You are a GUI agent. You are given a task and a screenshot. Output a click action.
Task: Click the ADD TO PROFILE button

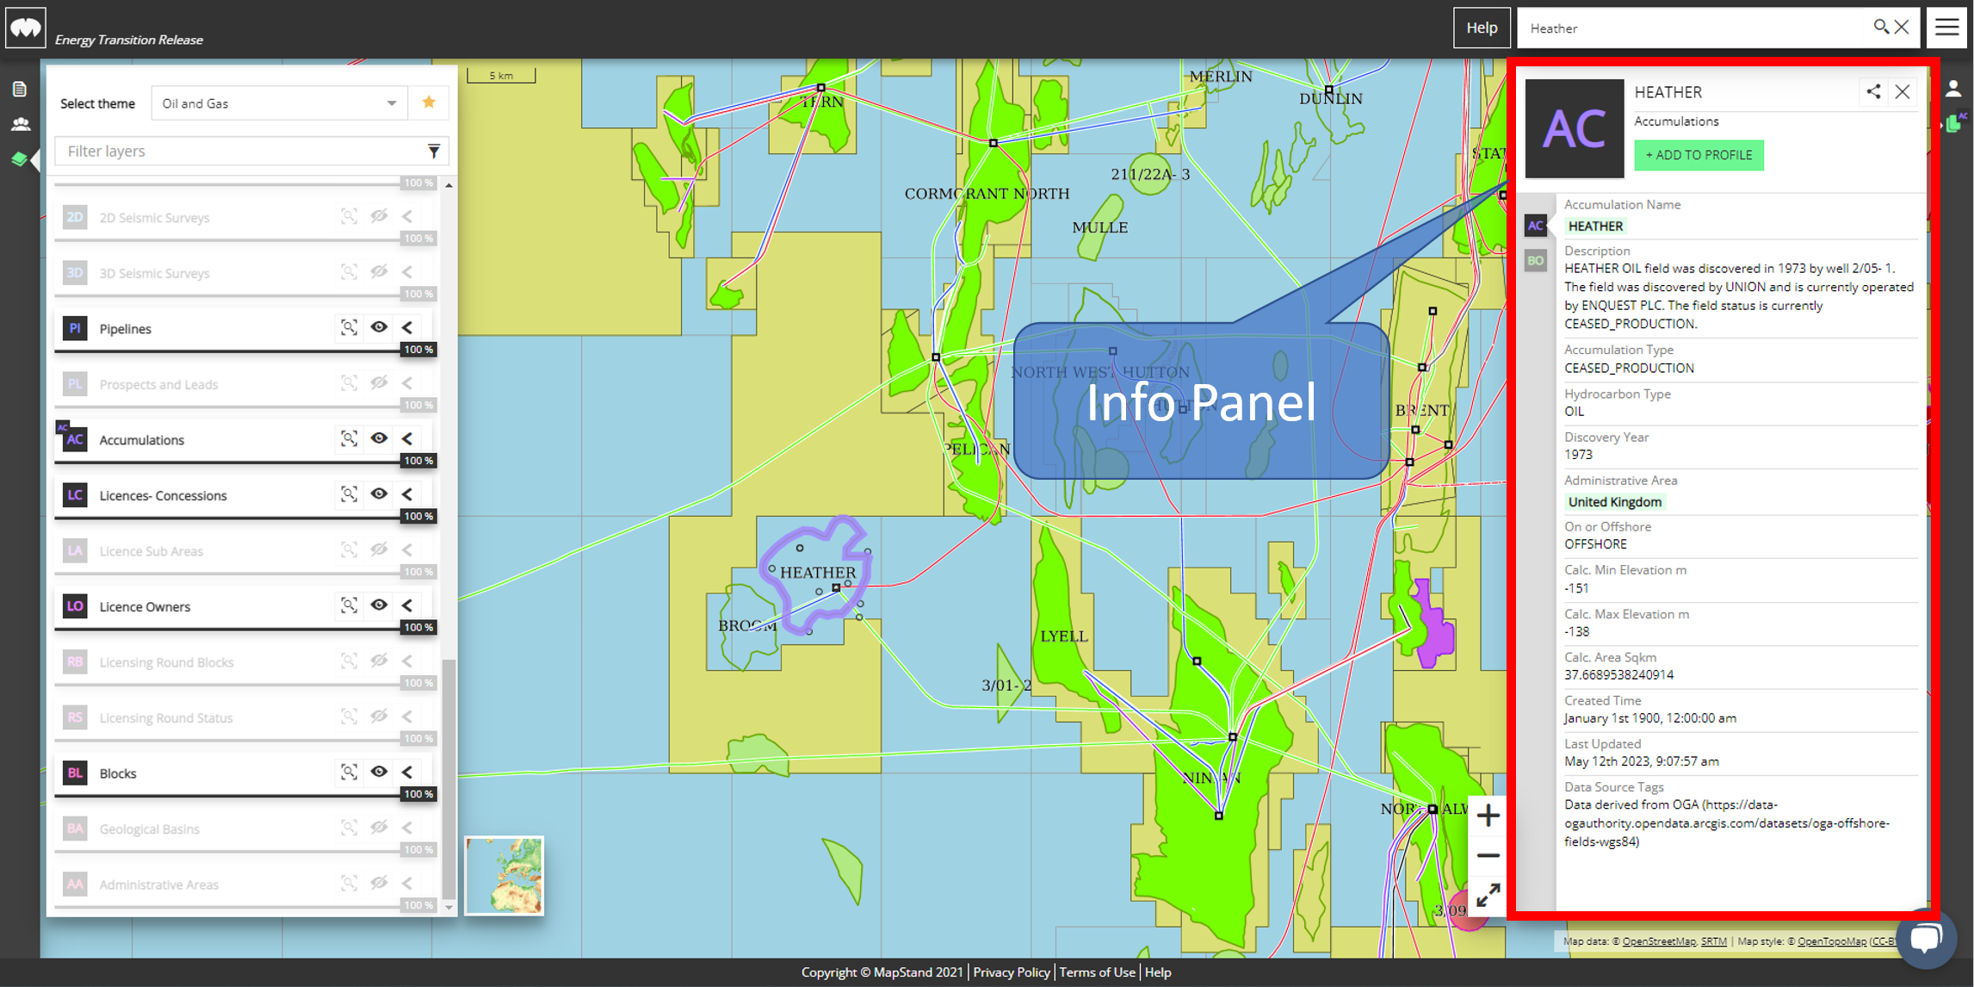(1698, 155)
